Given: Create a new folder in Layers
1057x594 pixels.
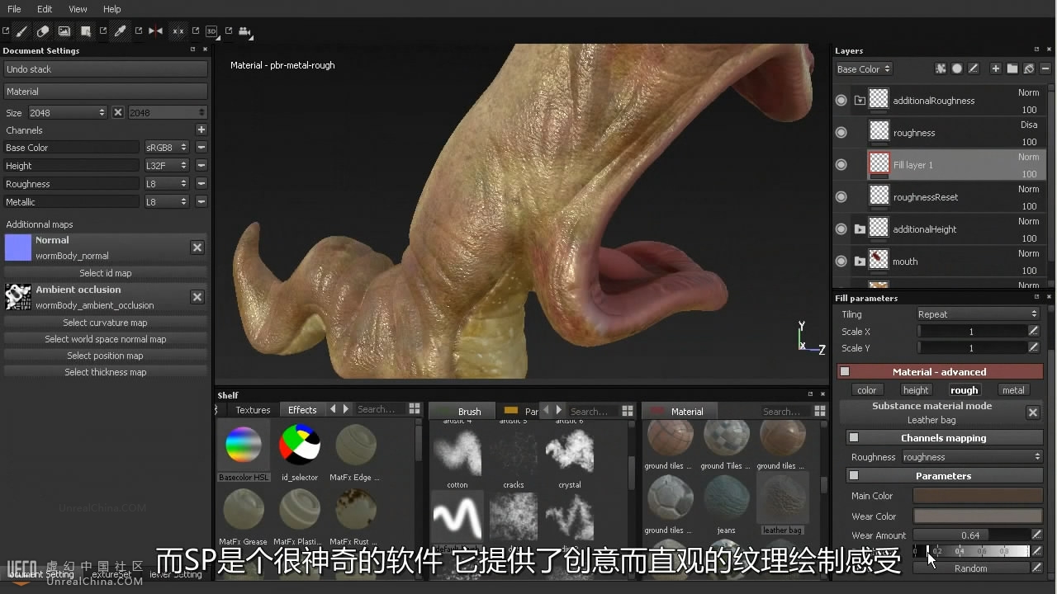Looking at the screenshot, I should pos(1012,69).
